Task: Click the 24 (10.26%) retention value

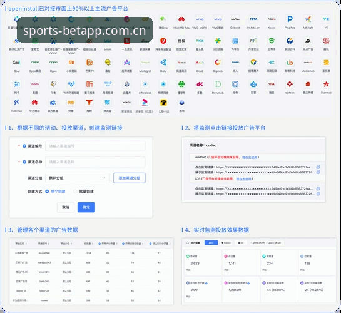Action: [314, 290]
